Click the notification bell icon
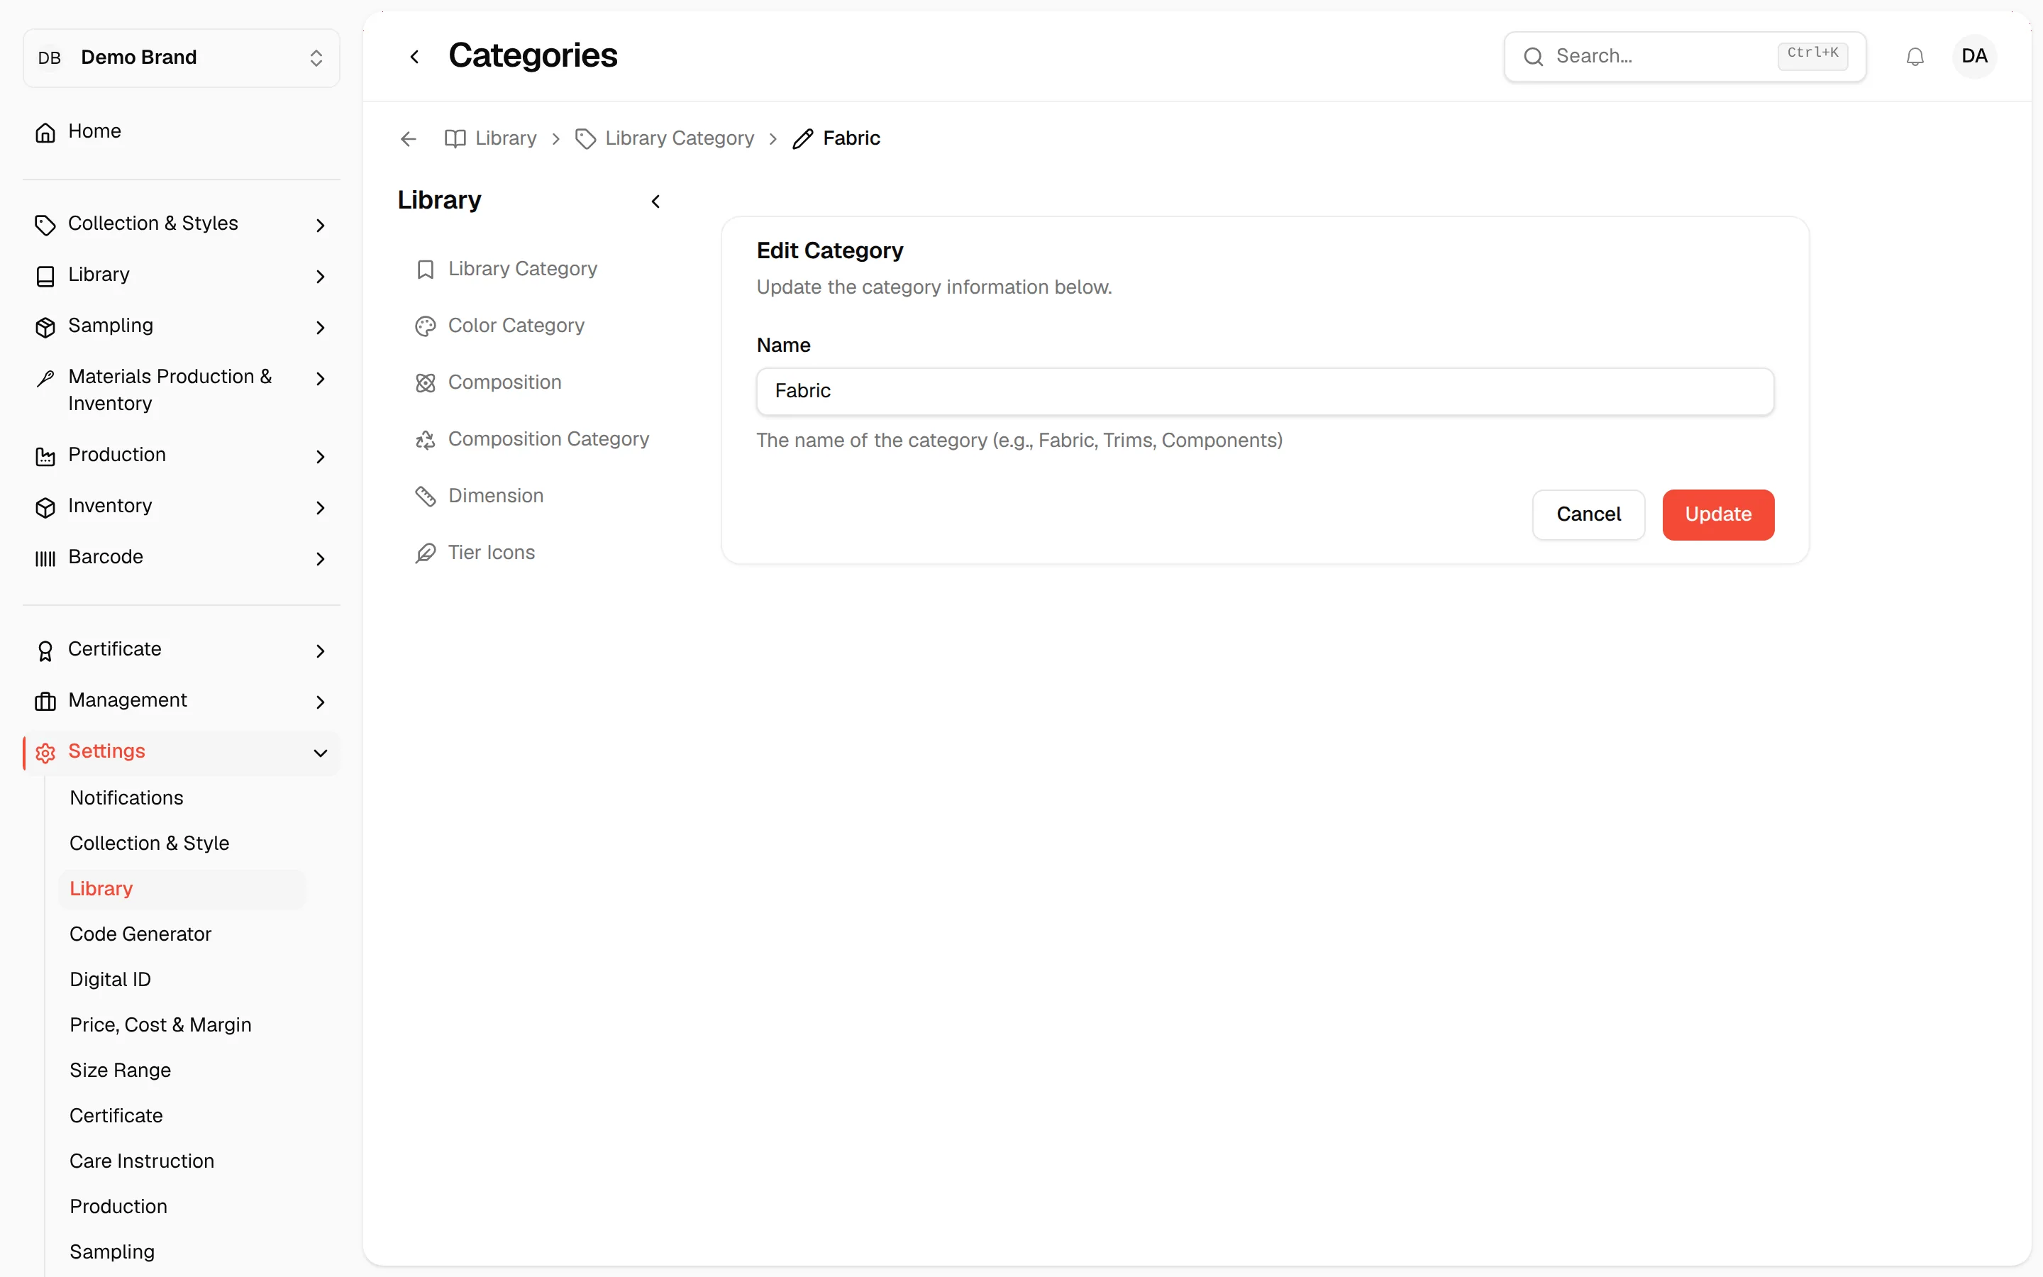The height and width of the screenshot is (1277, 2043). (1915, 57)
